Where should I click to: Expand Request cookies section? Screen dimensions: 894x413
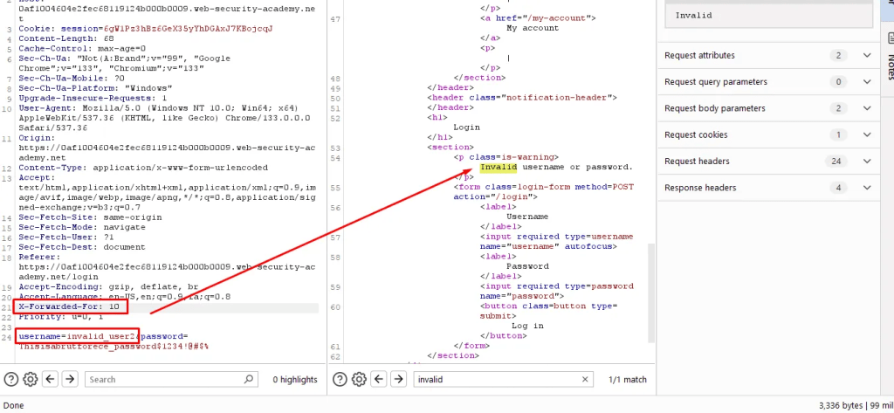click(866, 134)
